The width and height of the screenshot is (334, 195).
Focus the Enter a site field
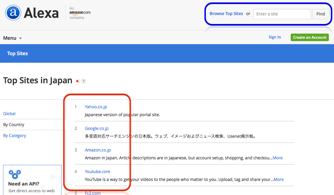[282, 14]
